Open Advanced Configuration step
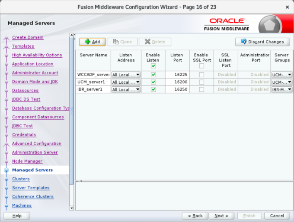294x222 pixels. 37,143
